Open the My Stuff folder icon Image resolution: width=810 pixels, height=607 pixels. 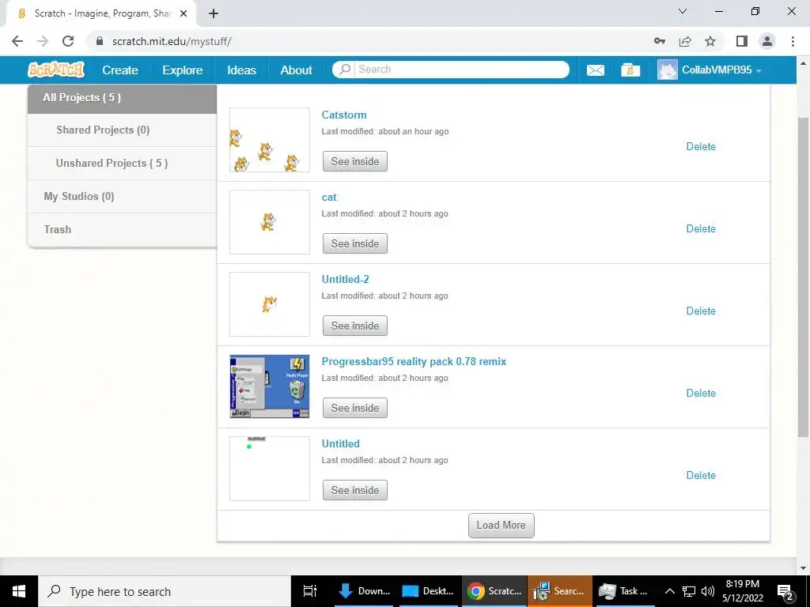[630, 70]
